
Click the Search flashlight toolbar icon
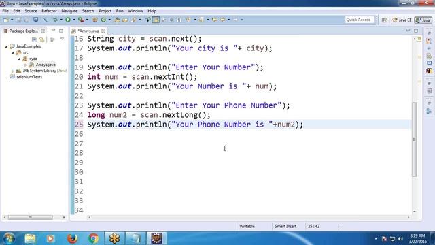coord(134,20)
